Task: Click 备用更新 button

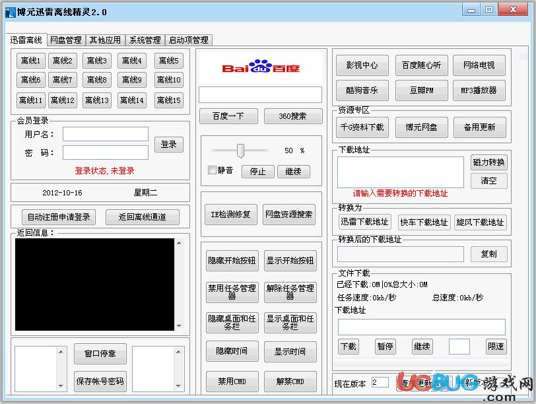Action: tap(480, 127)
